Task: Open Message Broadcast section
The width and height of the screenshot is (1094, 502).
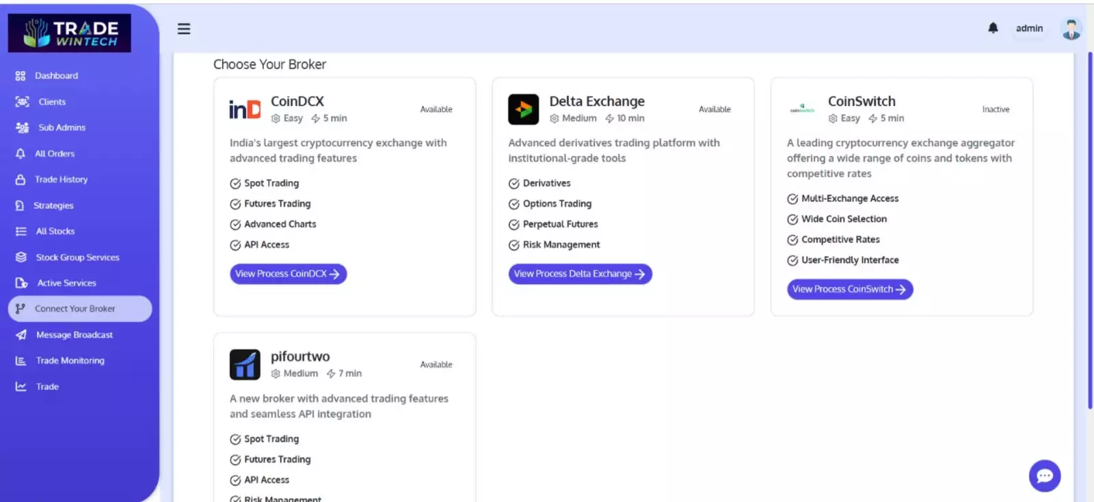Action: click(x=74, y=335)
